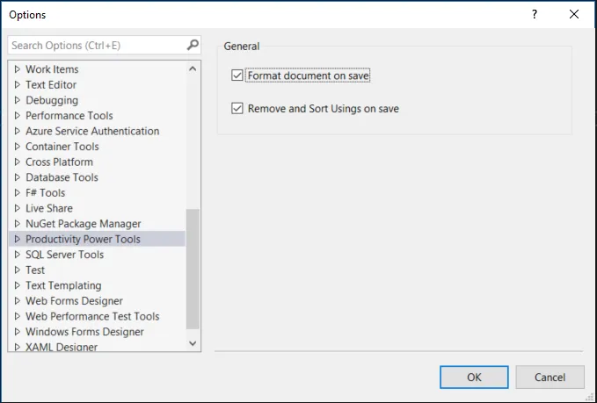
Task: Toggle Format document on save checkbox
Action: [237, 76]
